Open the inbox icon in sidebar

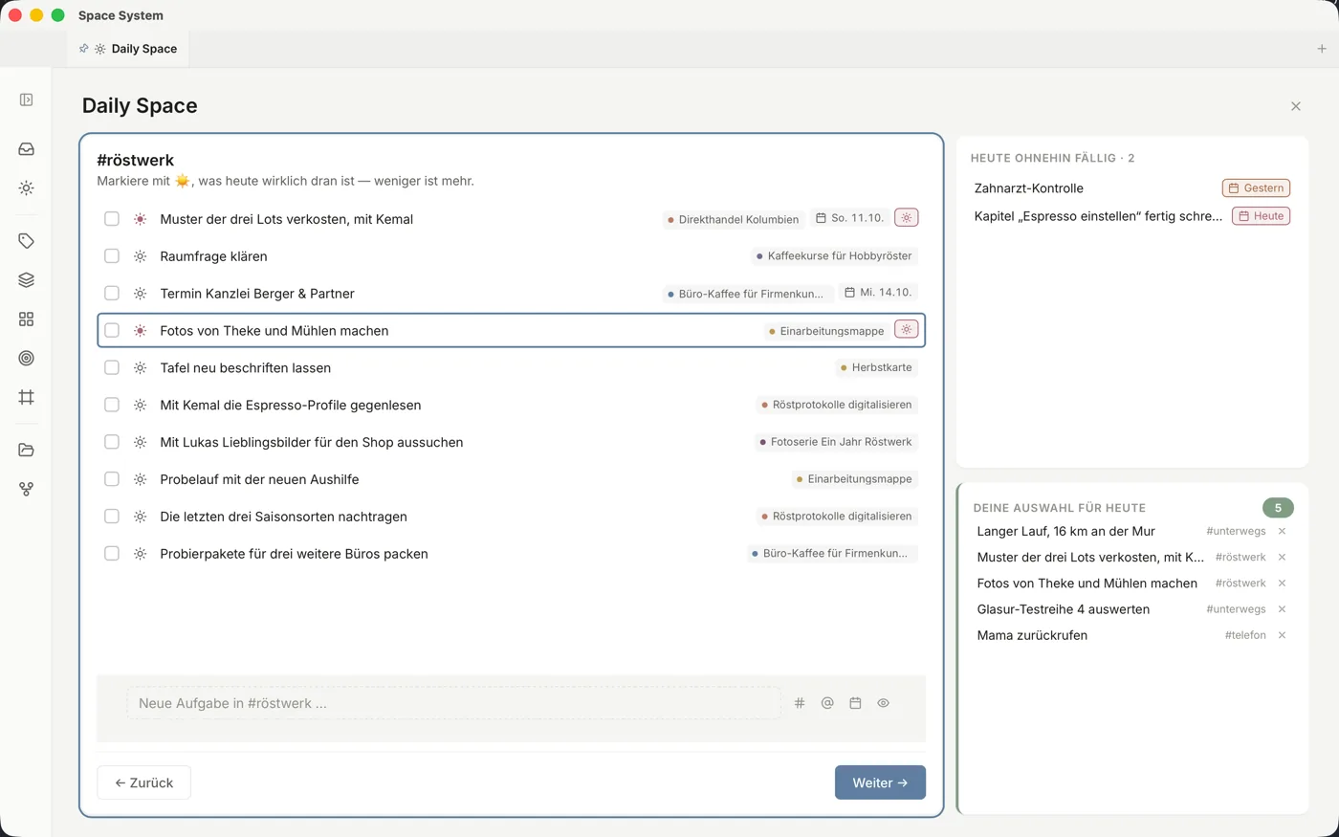[x=26, y=149]
